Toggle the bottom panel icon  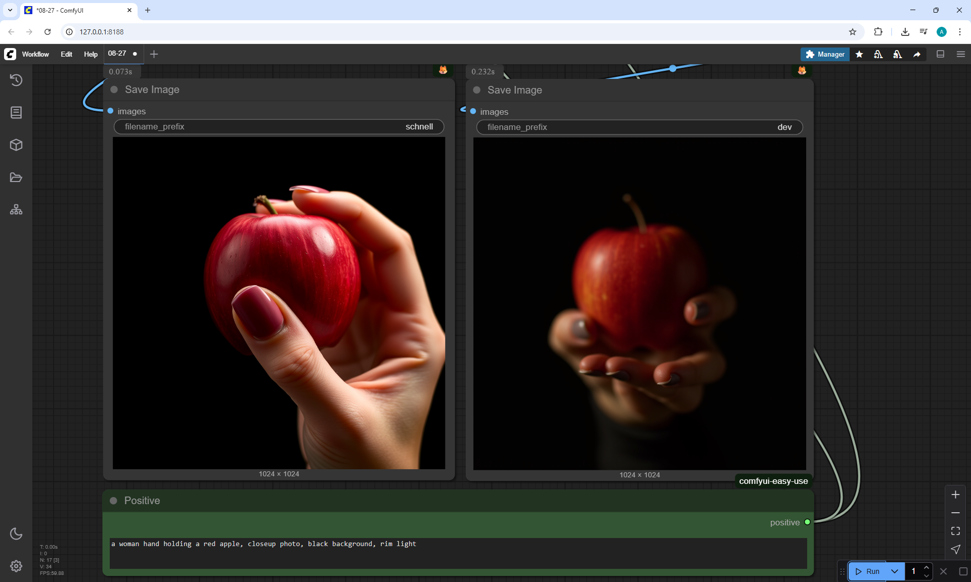941,54
